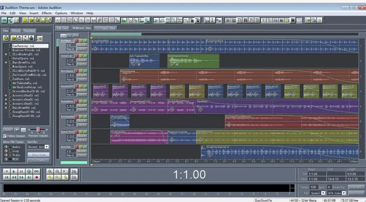This screenshot has height=202, width=366.
Task: Mute (M) the SlickWah track
Action: tap(85, 147)
